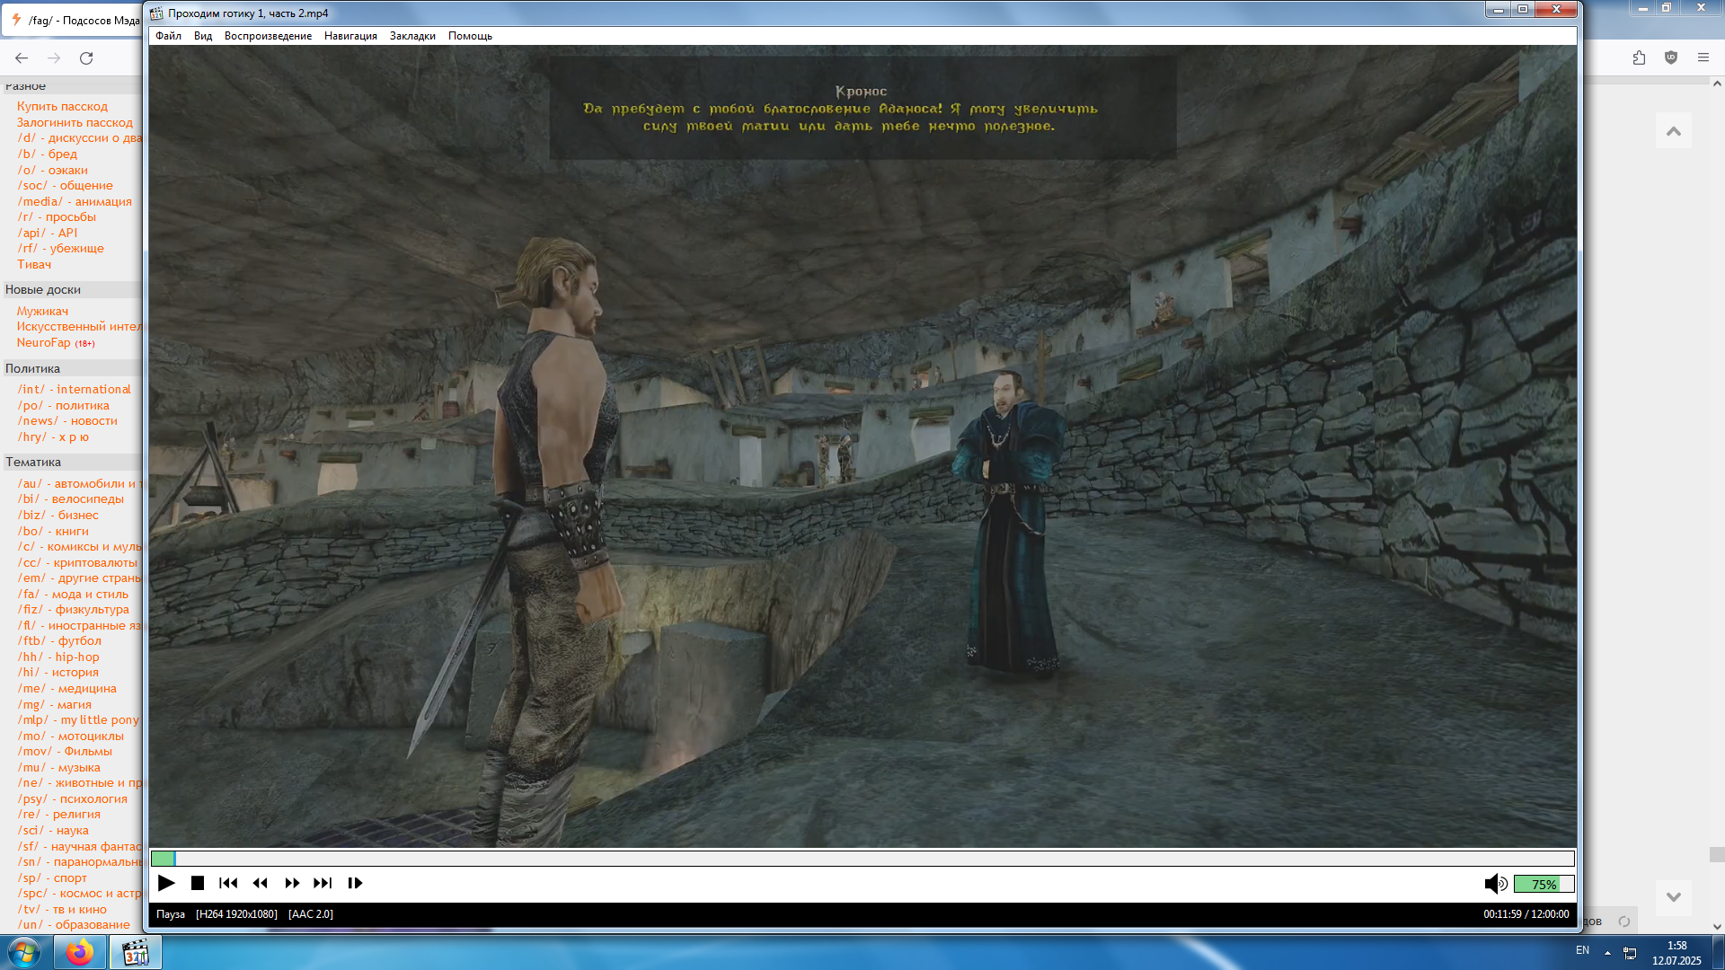
Task: Open the /mg/ - магия board
Action: [55, 704]
